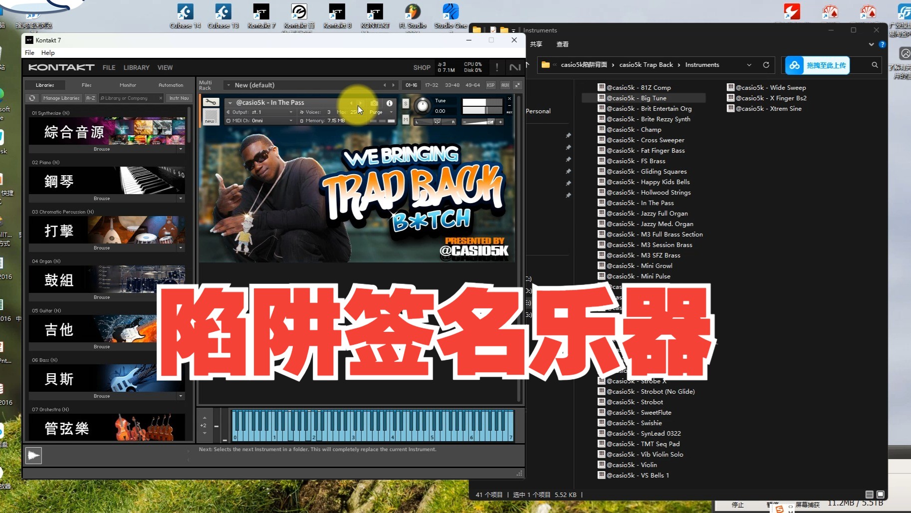The image size is (911, 513).
Task: Open snapshot view via camera icon
Action: pyautogui.click(x=375, y=103)
